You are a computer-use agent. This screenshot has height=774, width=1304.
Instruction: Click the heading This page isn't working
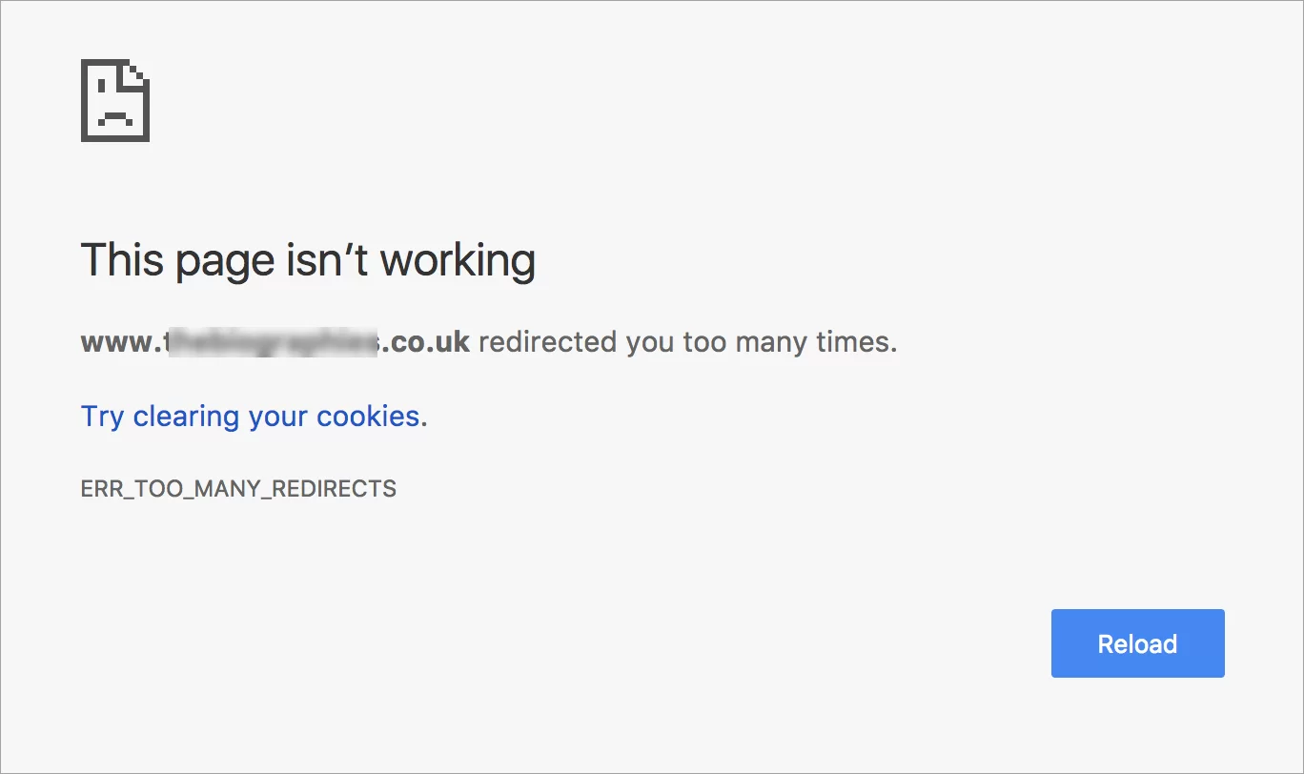tap(308, 259)
